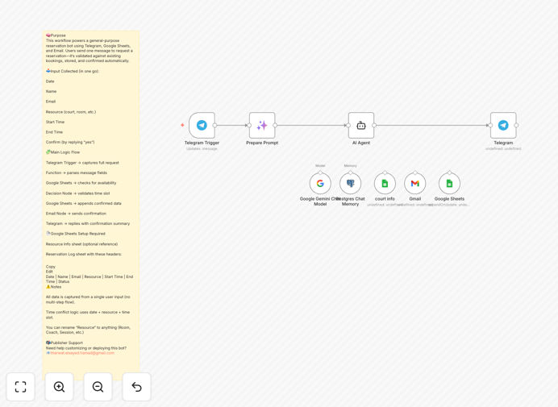Click the Memory connector above Postgres node
Screen dimensions: 558x407
click(351, 172)
